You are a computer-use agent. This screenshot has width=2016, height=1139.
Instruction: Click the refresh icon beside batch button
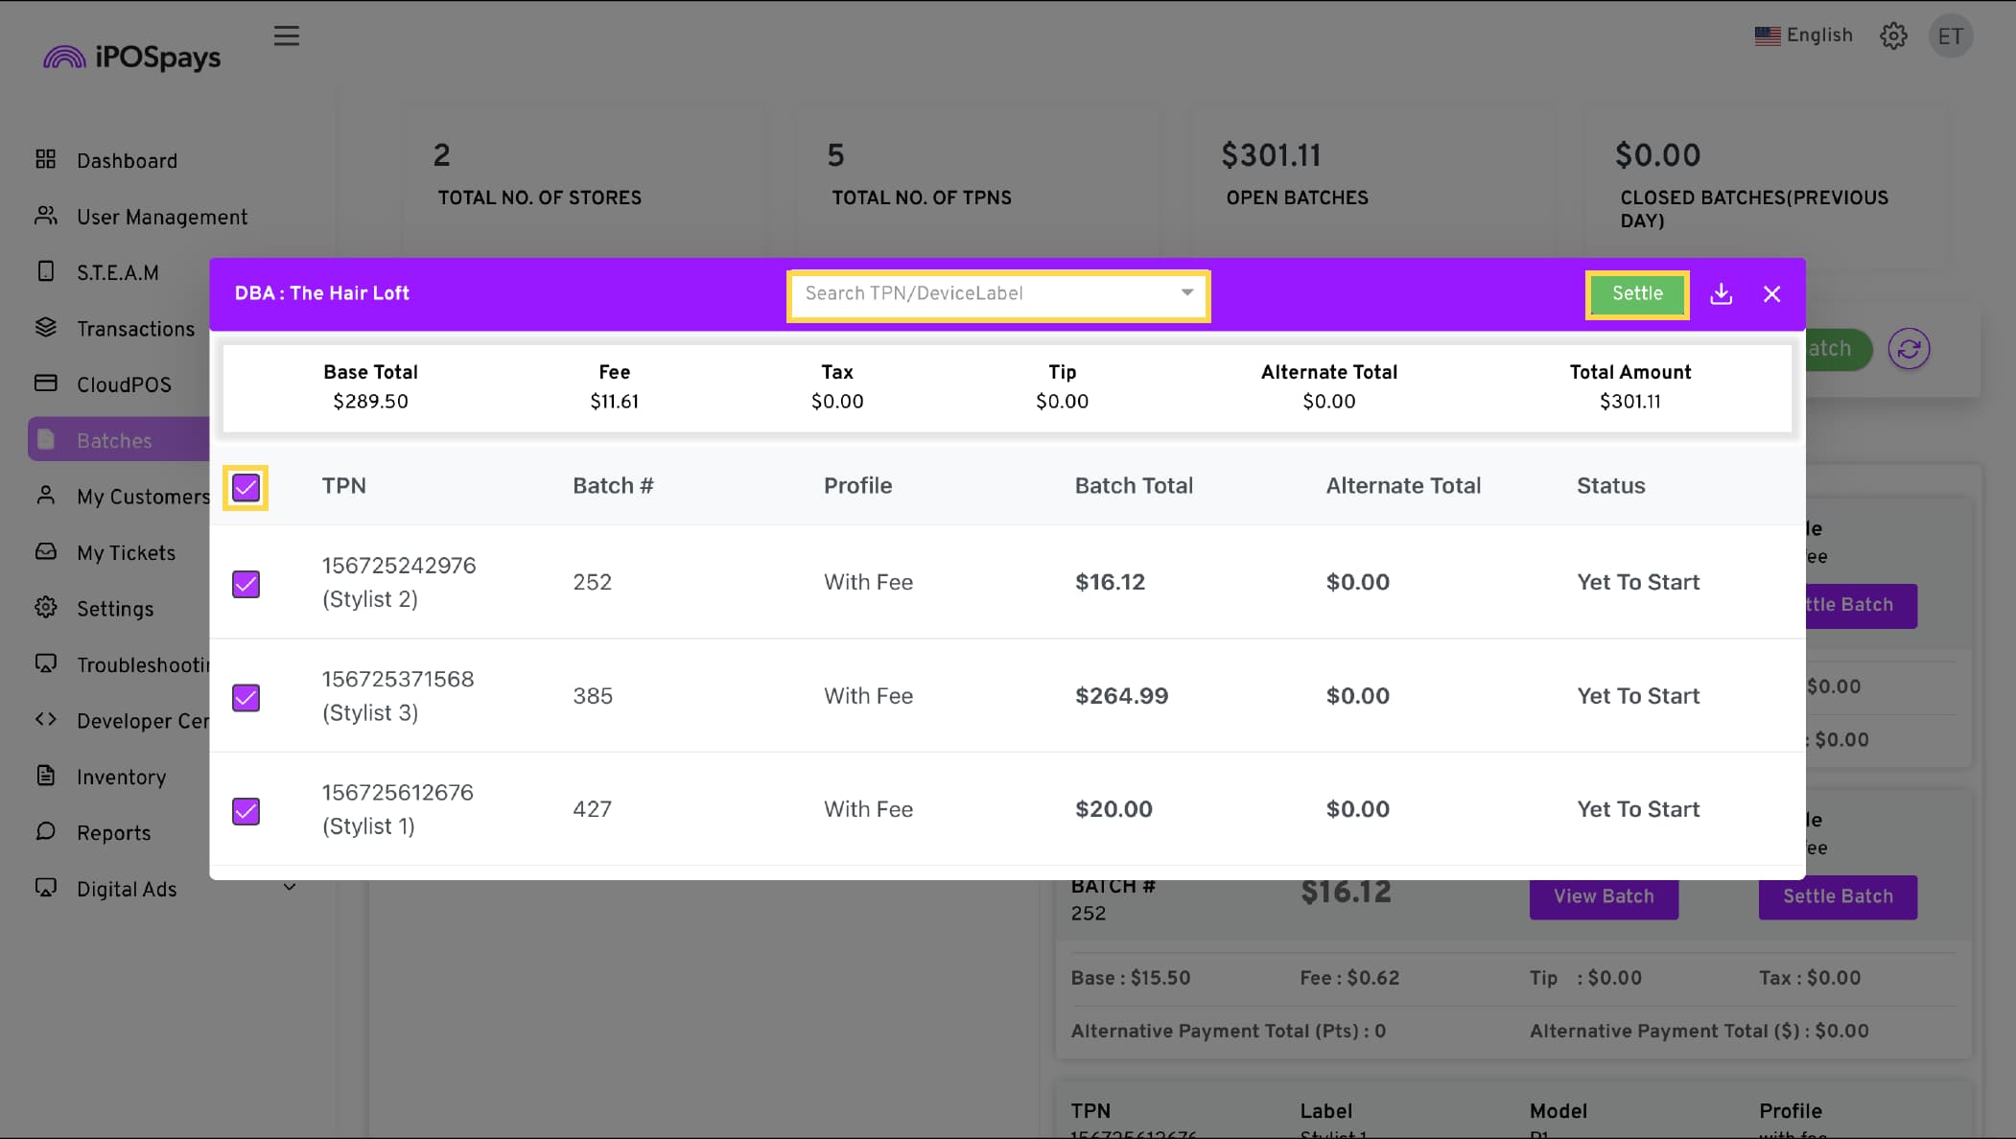tap(1909, 349)
